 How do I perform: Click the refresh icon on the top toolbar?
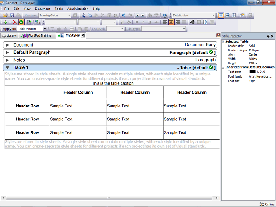(250, 16)
